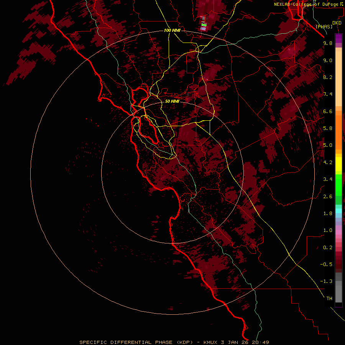Click the TH threshold label on the scale
345x345 pixels.
pos(329,299)
